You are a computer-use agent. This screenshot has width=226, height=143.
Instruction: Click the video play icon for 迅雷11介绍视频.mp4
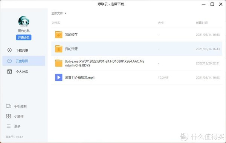click(x=59, y=77)
